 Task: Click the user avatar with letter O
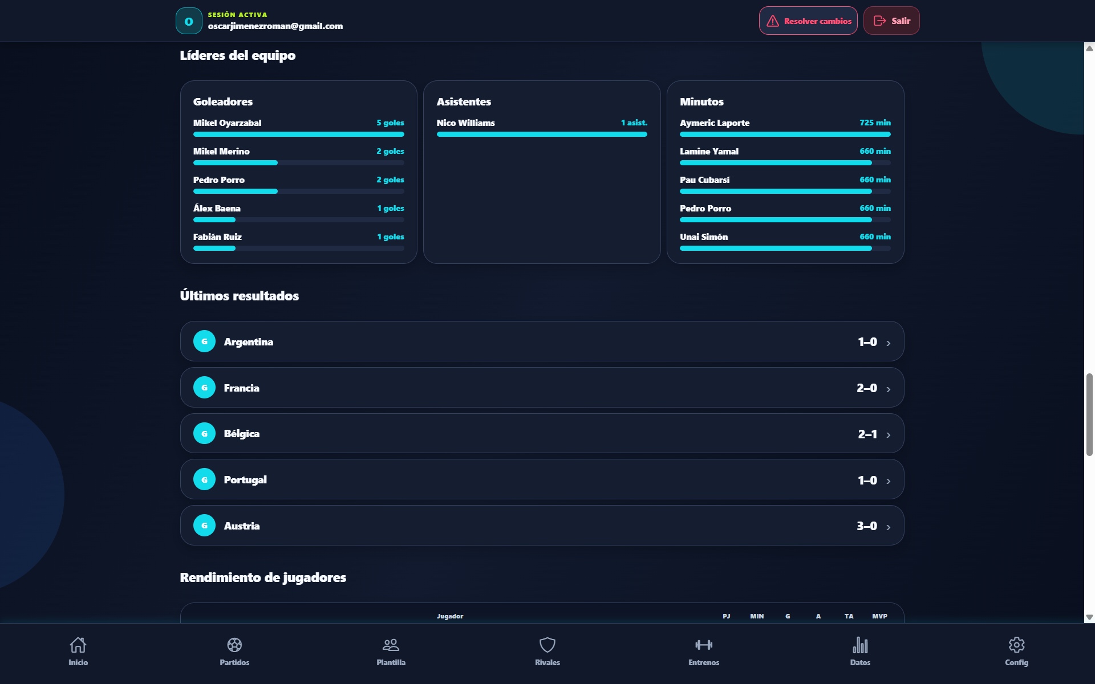(189, 21)
